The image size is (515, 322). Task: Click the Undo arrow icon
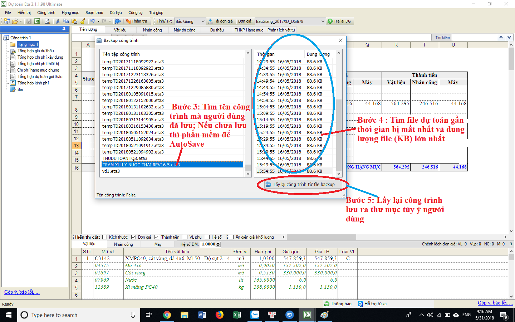(x=92, y=21)
